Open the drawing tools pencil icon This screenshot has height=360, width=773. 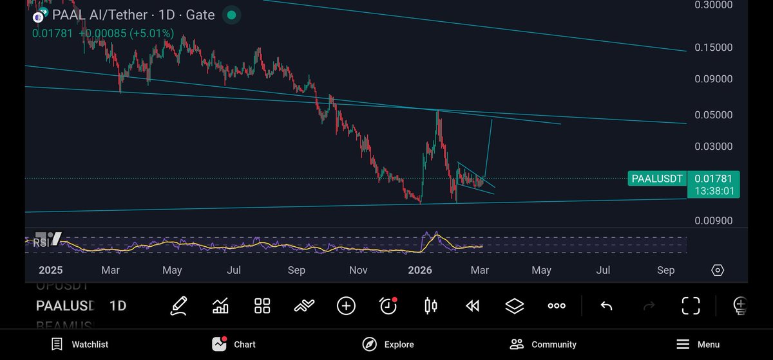pyautogui.click(x=178, y=306)
